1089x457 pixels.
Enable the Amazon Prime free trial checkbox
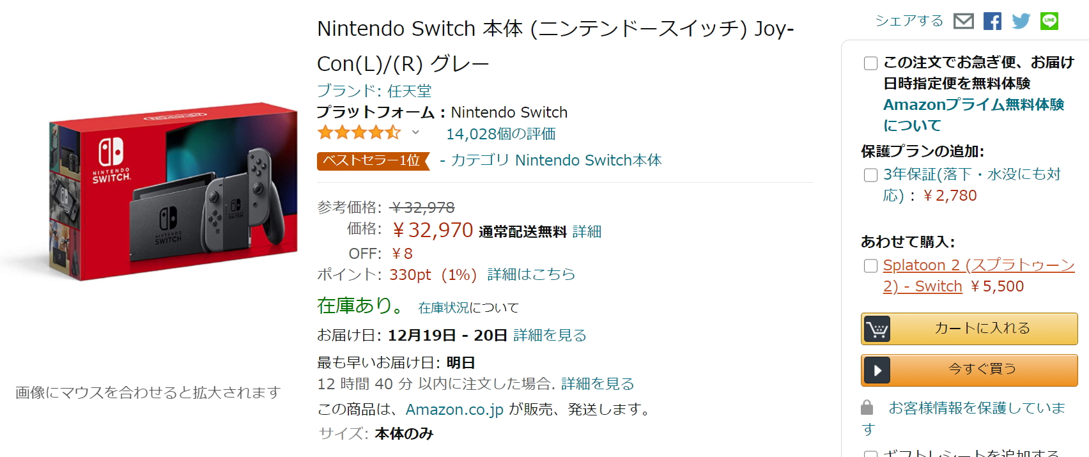(870, 63)
